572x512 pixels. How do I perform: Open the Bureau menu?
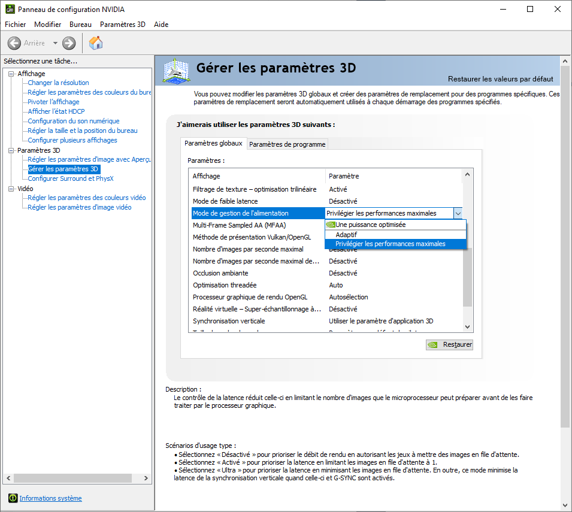[x=81, y=25]
